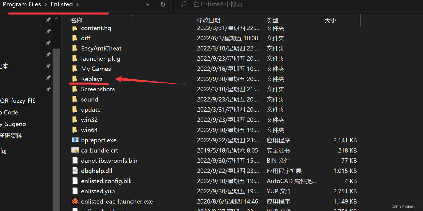
Task: Select the launcher_plug folder name
Action: [x=101, y=58]
